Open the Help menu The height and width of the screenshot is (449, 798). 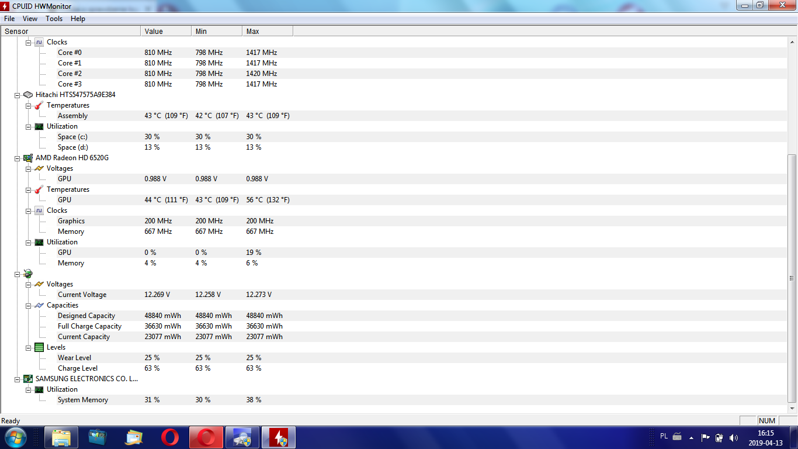click(78, 19)
